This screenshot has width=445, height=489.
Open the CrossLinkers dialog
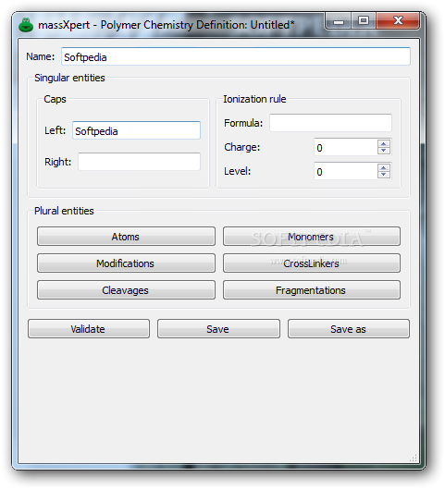[312, 263]
